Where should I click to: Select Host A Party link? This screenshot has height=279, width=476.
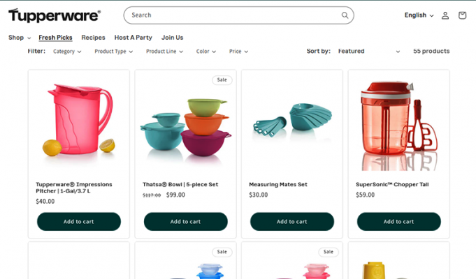(133, 38)
